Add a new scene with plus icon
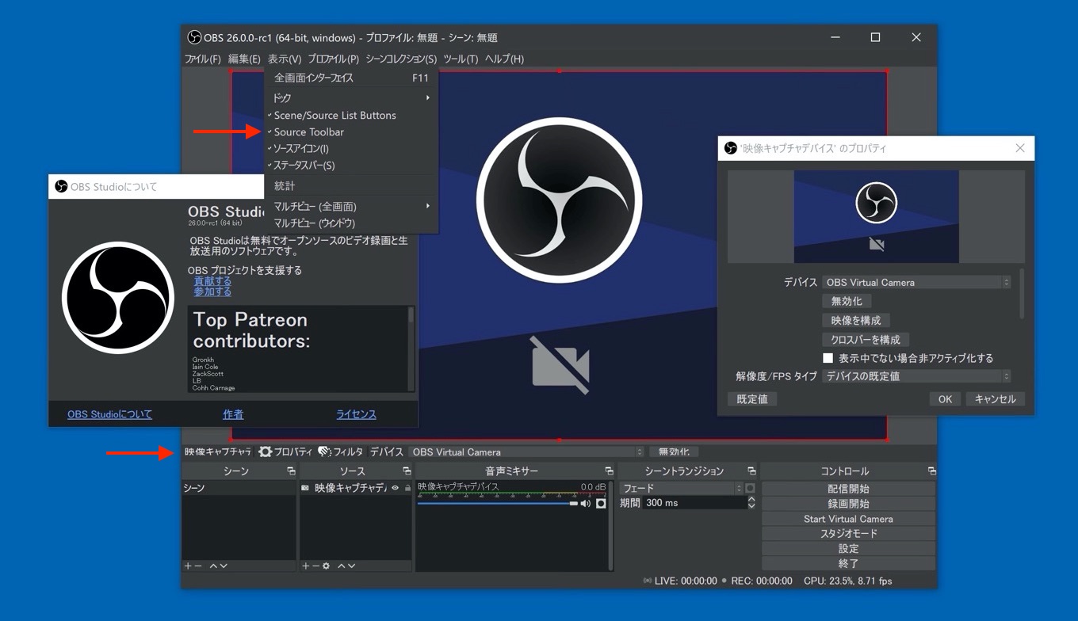Image resolution: width=1078 pixels, height=621 pixels. (x=188, y=566)
